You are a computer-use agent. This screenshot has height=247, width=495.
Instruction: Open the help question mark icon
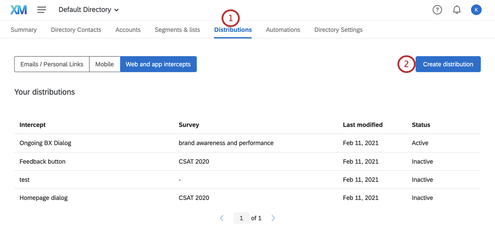click(437, 10)
